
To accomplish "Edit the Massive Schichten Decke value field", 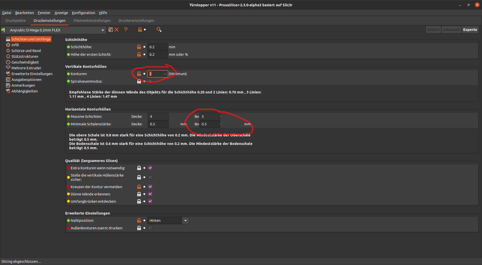I will click(158, 116).
